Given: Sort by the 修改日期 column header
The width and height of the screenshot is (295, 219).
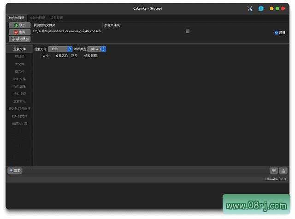Looking at the screenshot, I should (x=90, y=56).
